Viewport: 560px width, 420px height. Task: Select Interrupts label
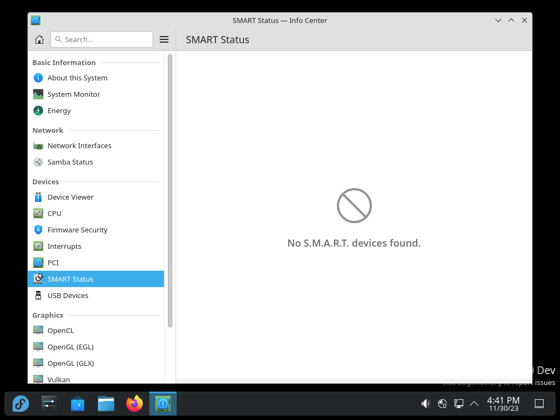pyautogui.click(x=65, y=247)
